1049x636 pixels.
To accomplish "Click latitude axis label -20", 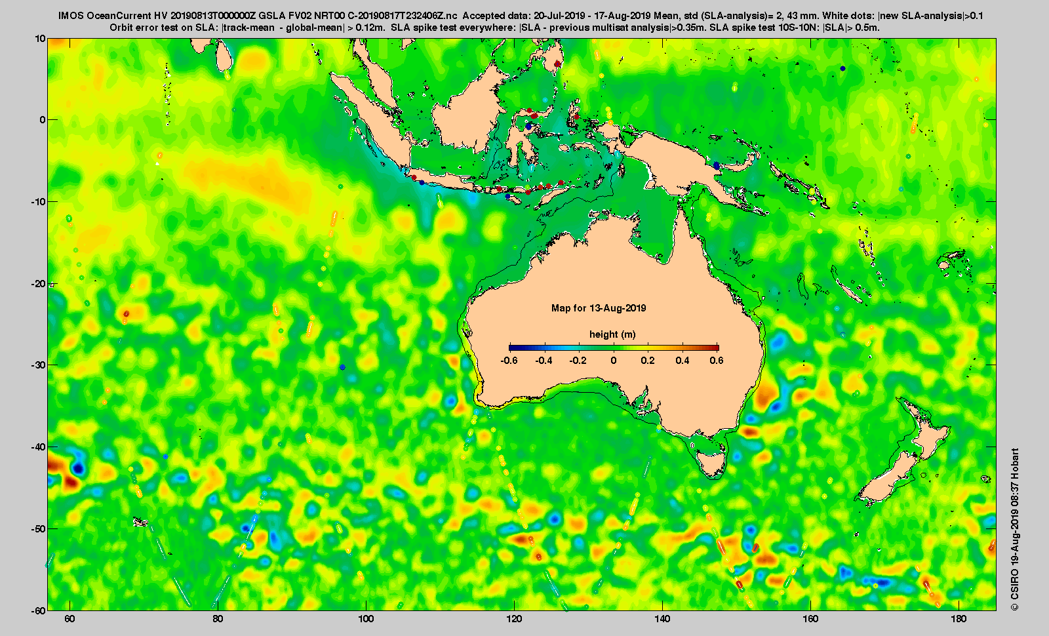I will (x=39, y=283).
